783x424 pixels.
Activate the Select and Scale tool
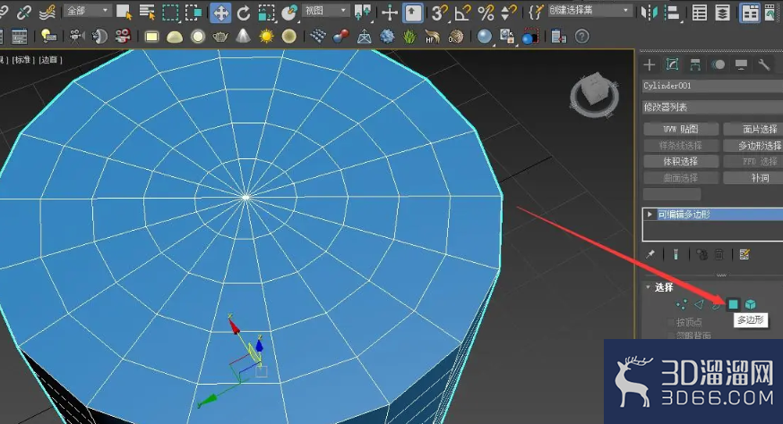(x=266, y=13)
